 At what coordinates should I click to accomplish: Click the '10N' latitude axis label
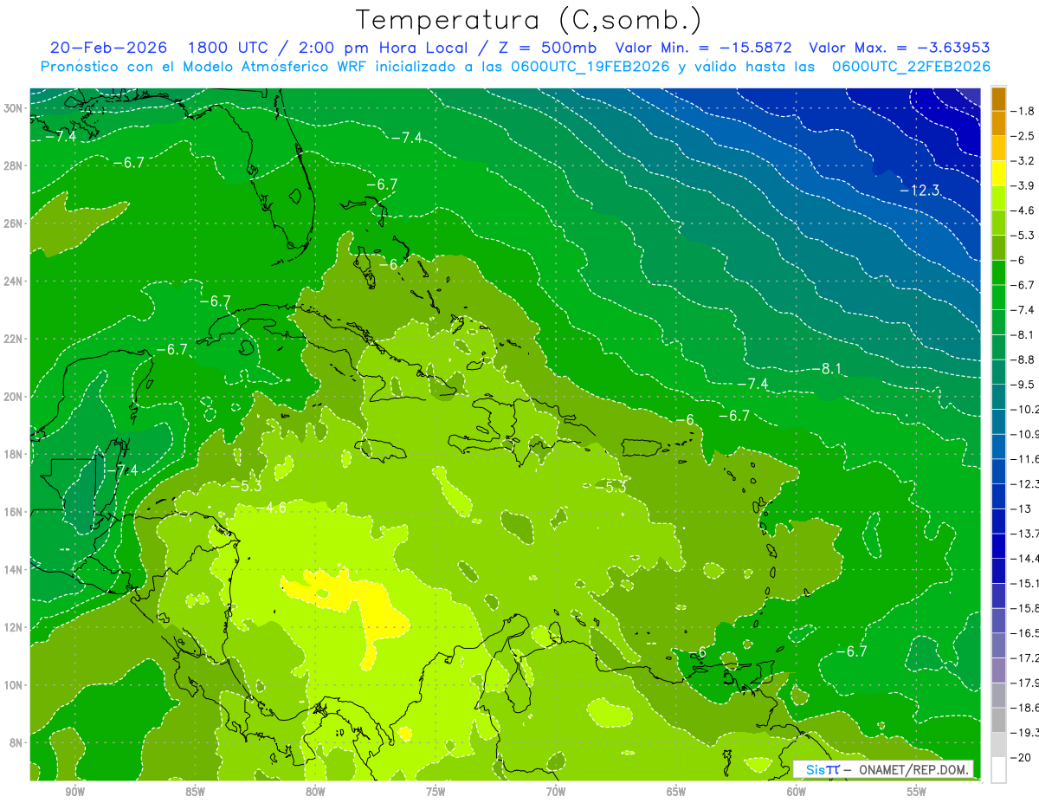click(x=15, y=685)
